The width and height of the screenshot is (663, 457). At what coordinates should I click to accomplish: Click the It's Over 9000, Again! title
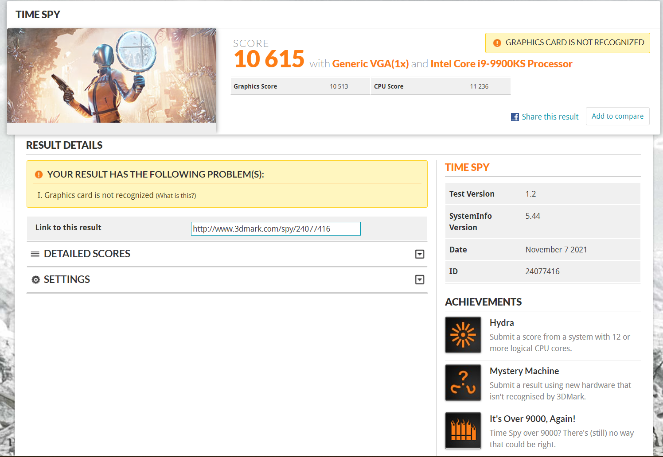[532, 419]
